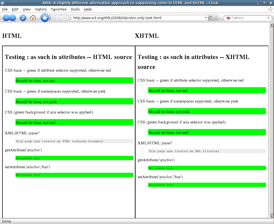
Task: Open the Tools menu
Action: [x=75, y=9]
